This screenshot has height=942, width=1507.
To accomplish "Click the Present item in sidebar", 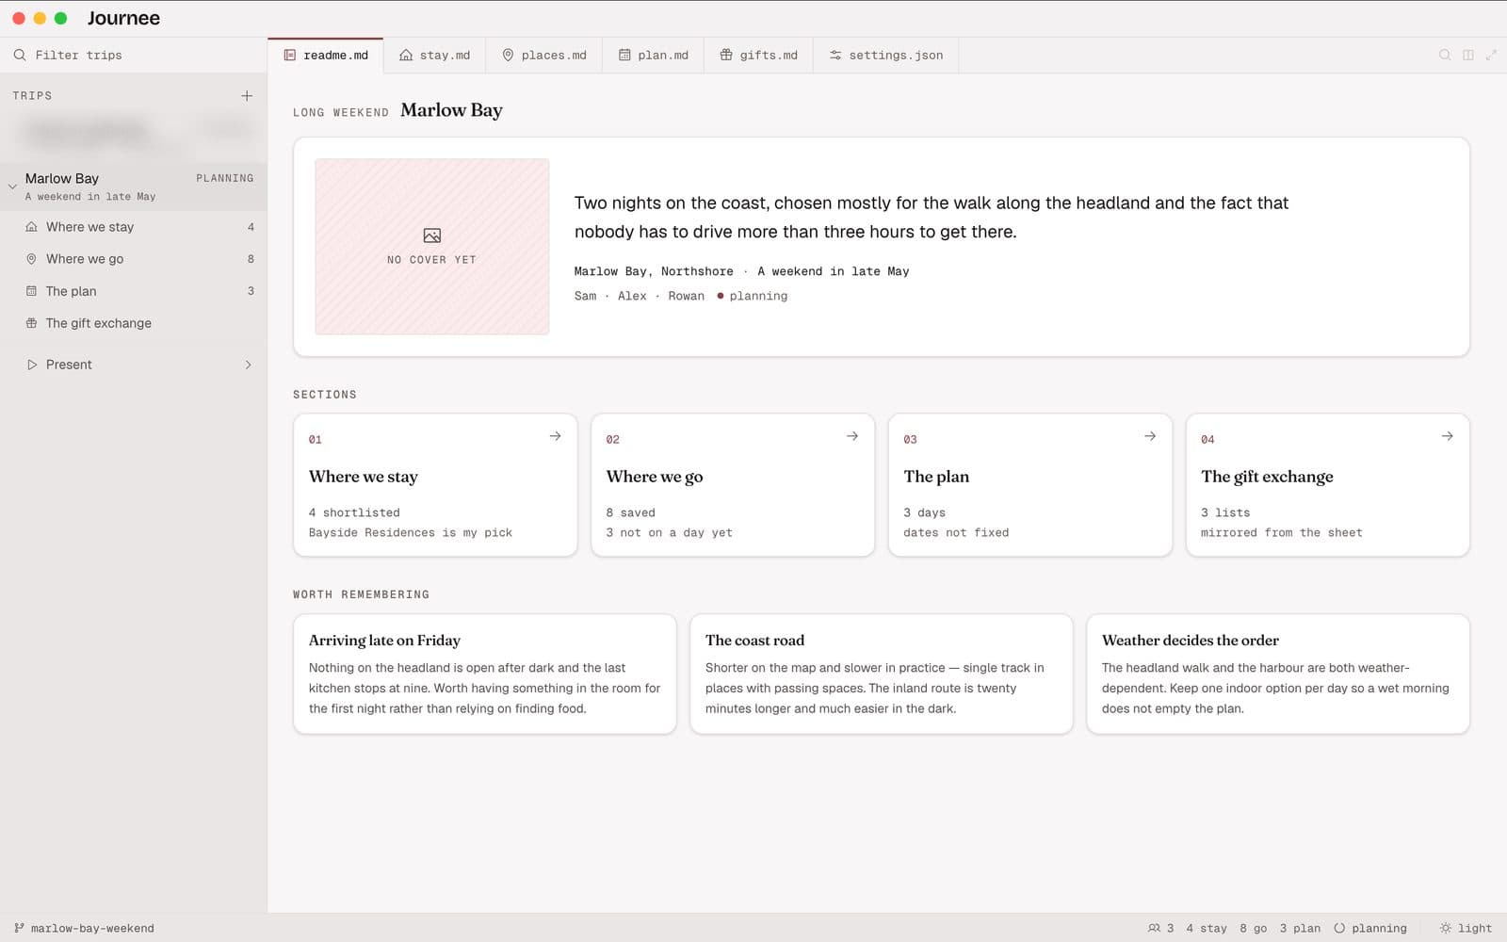I will 134,365.
